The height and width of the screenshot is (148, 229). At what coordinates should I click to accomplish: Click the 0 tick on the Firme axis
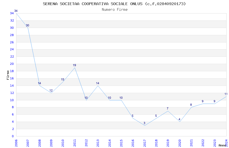click(x=13, y=136)
